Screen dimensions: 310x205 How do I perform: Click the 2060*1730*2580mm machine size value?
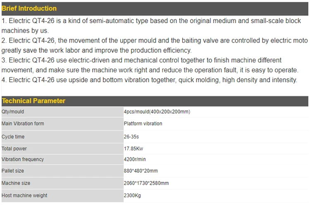146,183
